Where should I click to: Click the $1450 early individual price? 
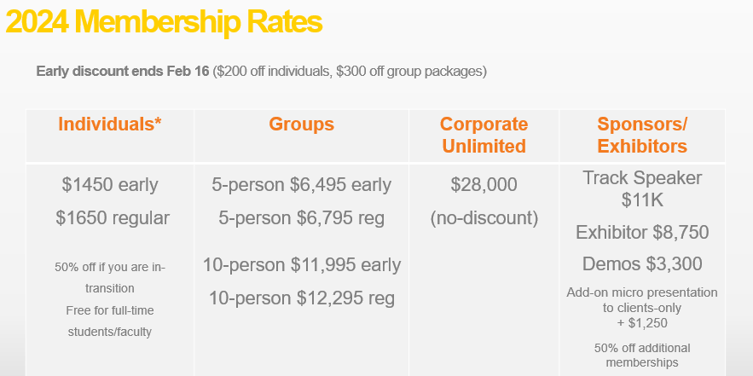pos(110,185)
